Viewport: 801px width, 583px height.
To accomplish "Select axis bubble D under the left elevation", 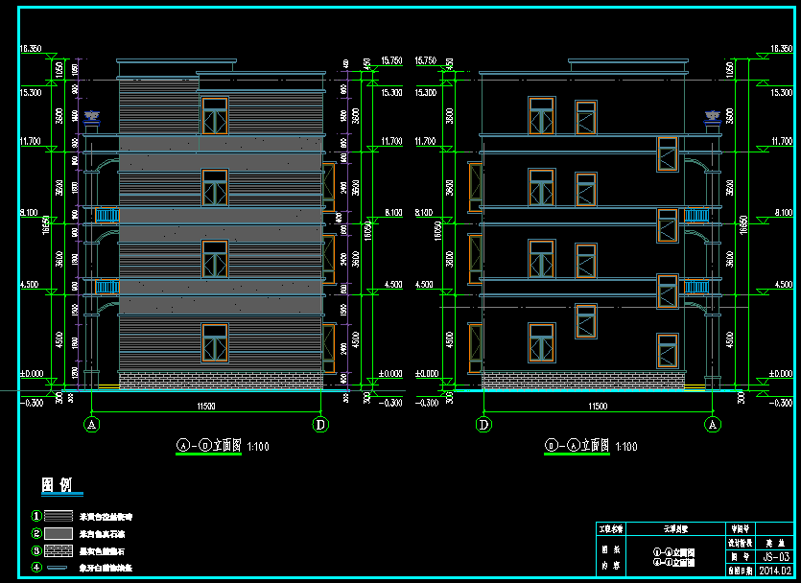I will pyautogui.click(x=320, y=424).
